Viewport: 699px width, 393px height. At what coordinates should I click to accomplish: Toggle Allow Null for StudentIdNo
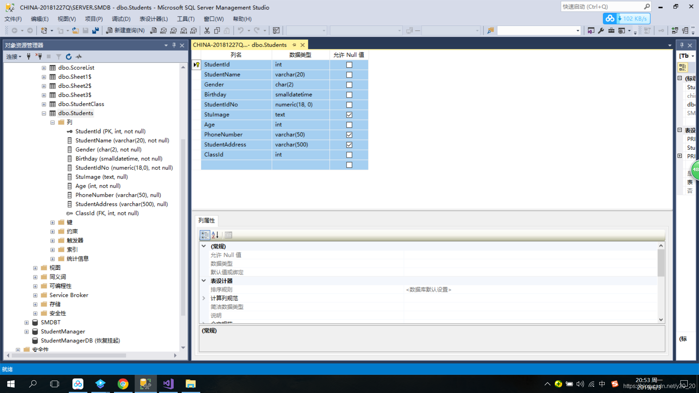click(349, 105)
